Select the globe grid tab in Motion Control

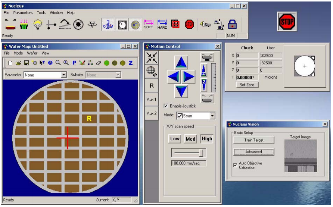152,72
